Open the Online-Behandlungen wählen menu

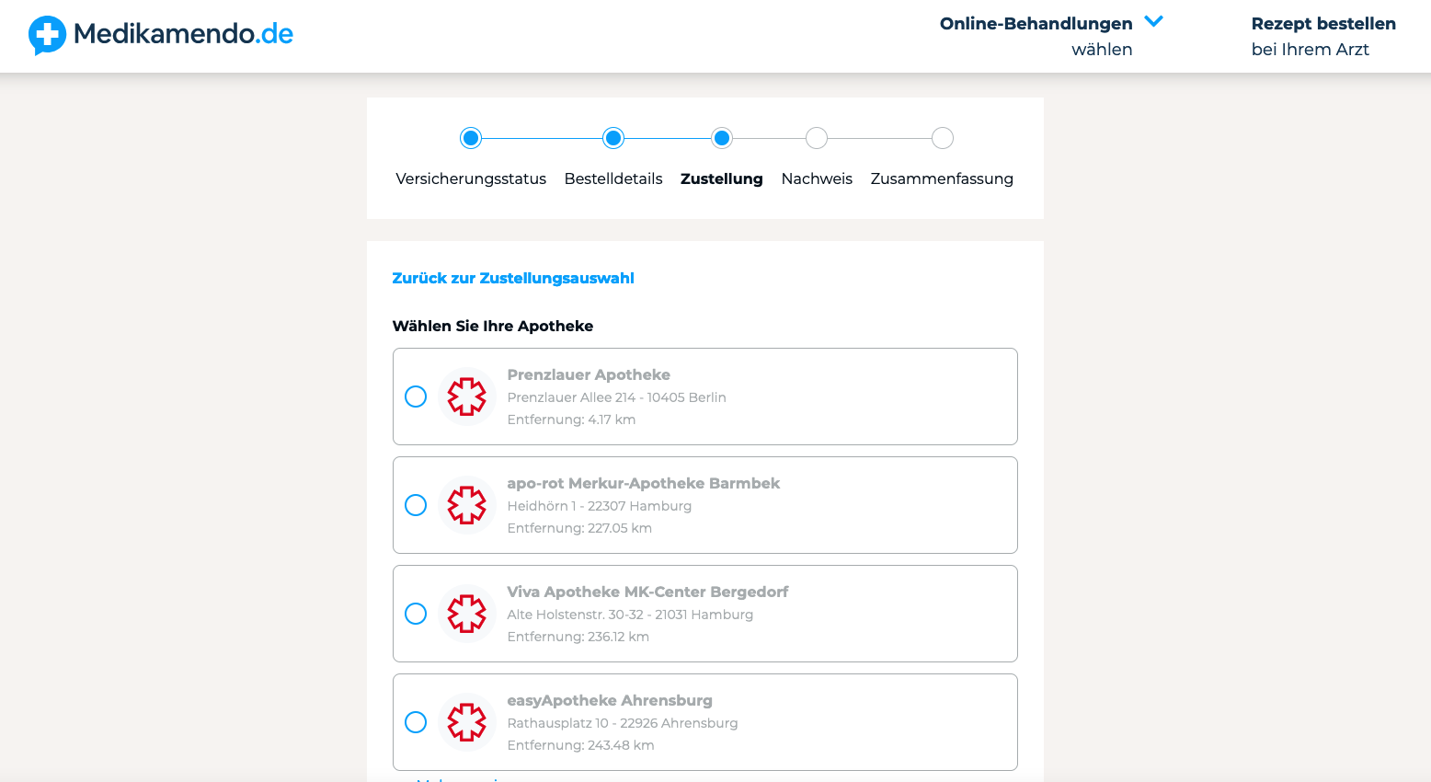(x=1036, y=36)
